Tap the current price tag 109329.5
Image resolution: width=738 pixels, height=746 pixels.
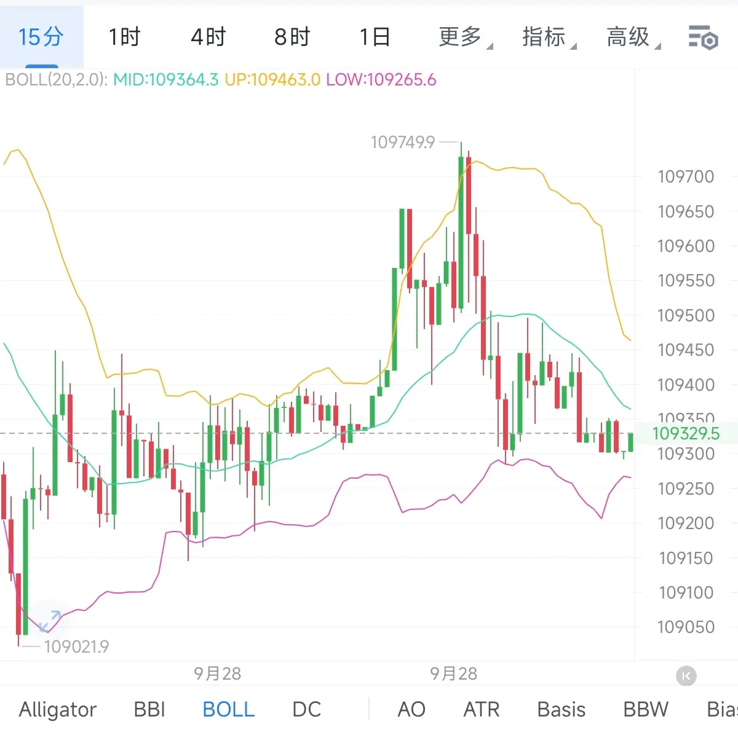[686, 433]
